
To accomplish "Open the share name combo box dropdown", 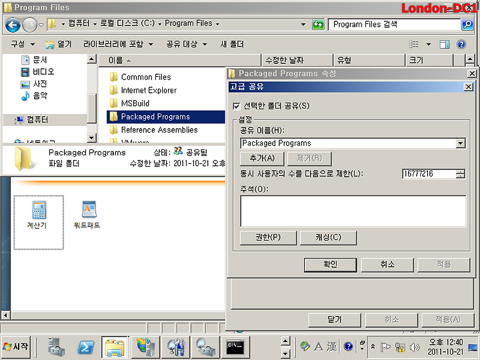I will (x=460, y=143).
